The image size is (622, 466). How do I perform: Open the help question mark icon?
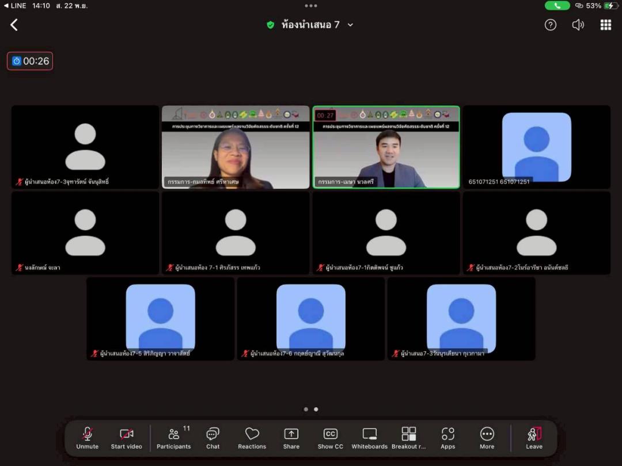tap(551, 25)
